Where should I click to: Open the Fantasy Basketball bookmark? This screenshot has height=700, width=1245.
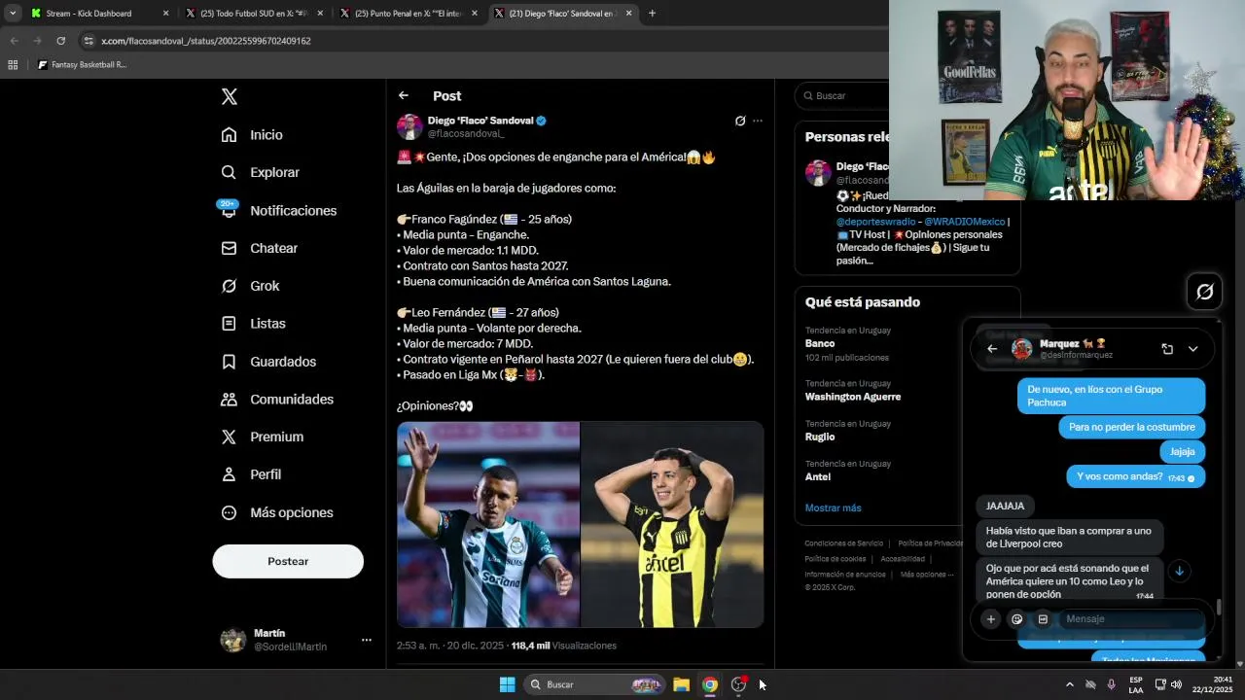click(82, 65)
